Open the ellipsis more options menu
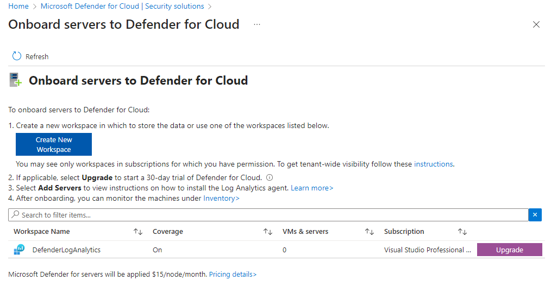Viewport: 551px width, 293px height. [257, 24]
